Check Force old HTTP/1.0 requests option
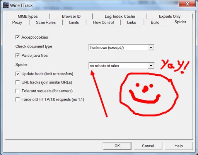The image size is (198, 155). click(x=17, y=99)
